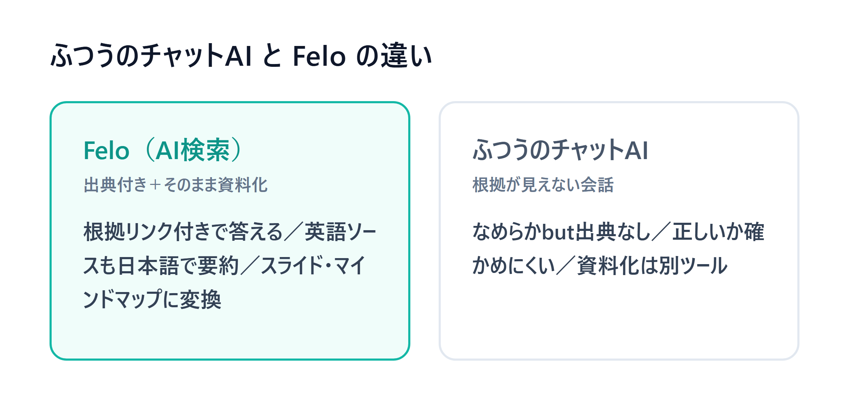Click the phrase 正しいか確かめにくい
This screenshot has width=849, height=396.
pyautogui.click(x=618, y=249)
